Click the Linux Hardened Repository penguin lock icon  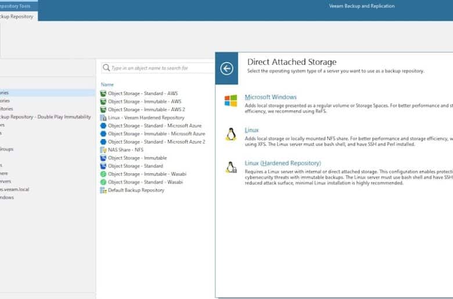click(231, 167)
